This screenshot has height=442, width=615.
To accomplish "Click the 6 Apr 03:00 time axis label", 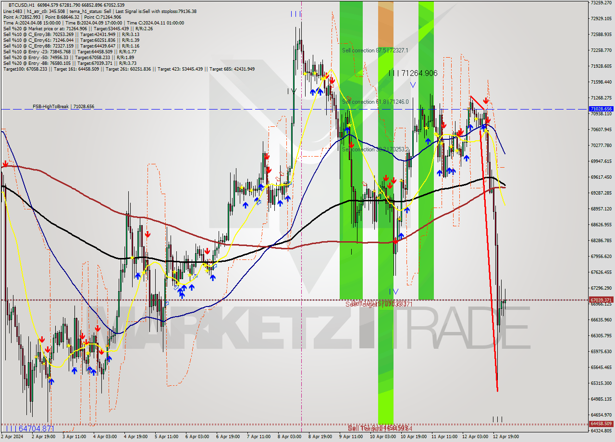I will (x=197, y=437).
